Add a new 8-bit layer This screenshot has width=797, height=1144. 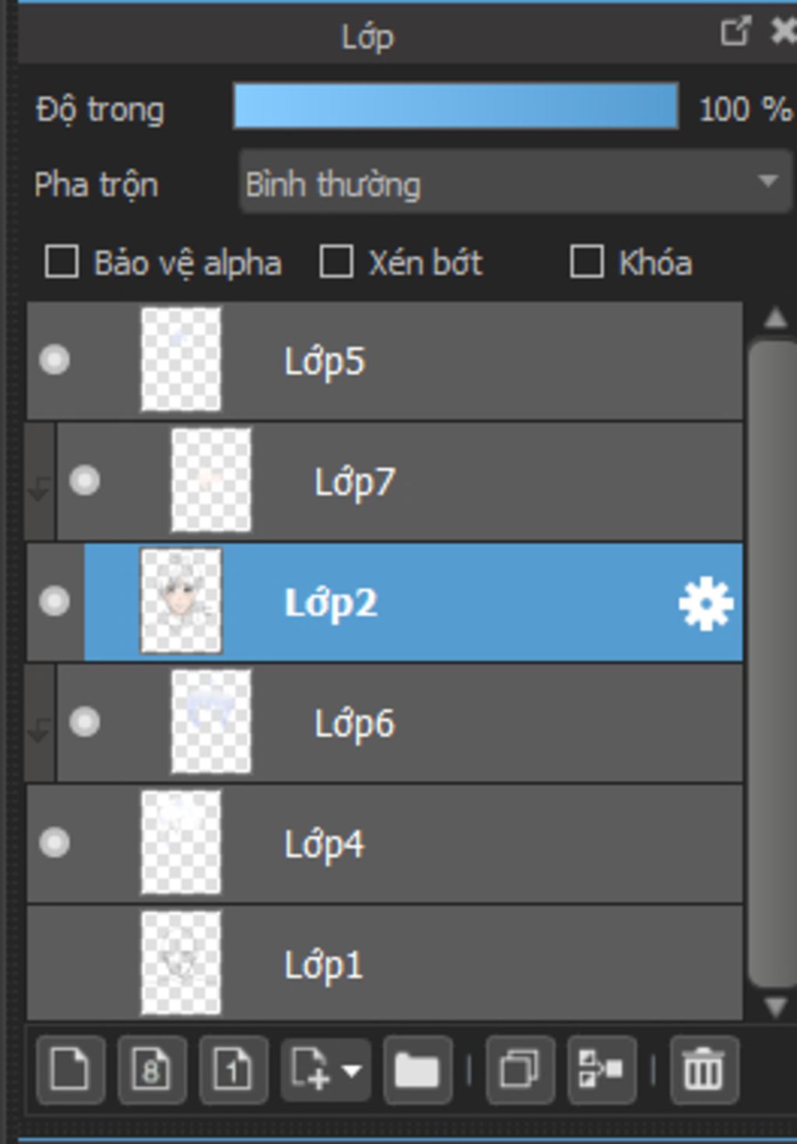click(x=152, y=1070)
